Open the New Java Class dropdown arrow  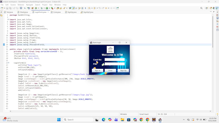(x=38, y=8)
